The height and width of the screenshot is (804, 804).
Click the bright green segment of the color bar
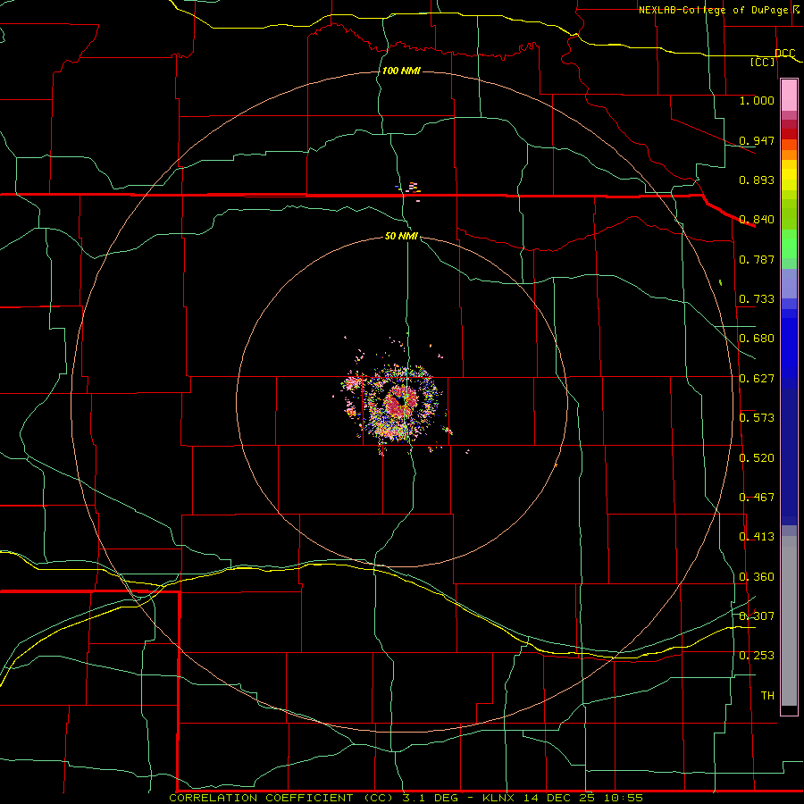coord(789,244)
